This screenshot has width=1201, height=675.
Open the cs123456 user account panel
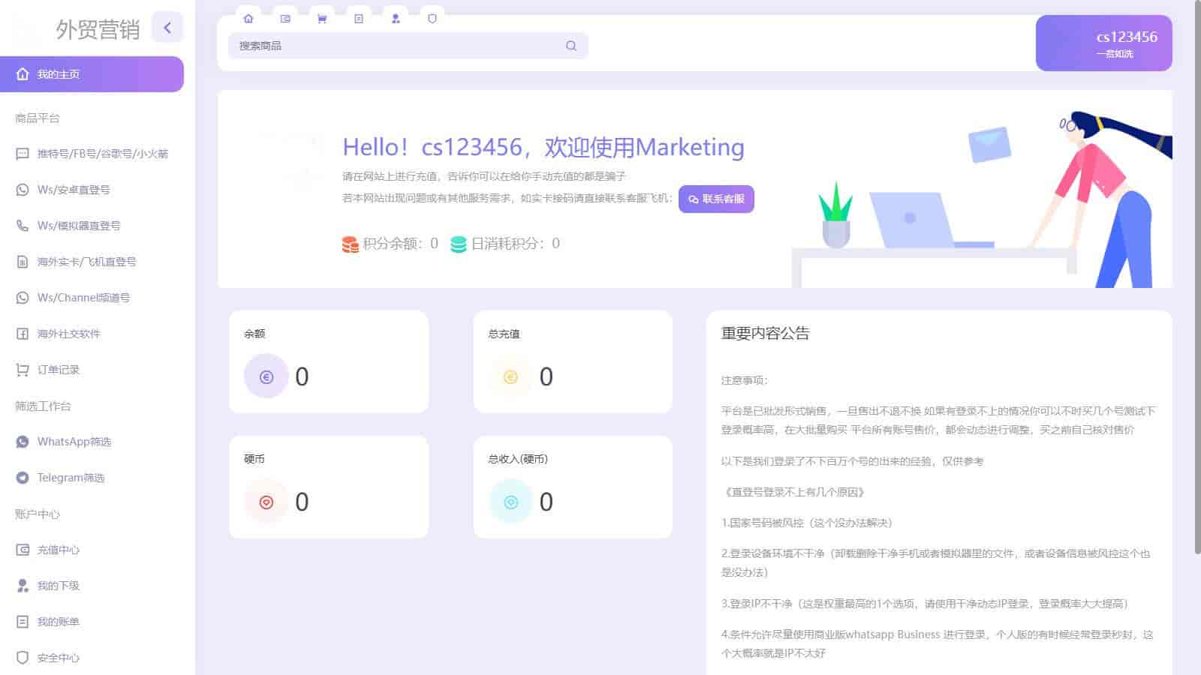pyautogui.click(x=1103, y=43)
